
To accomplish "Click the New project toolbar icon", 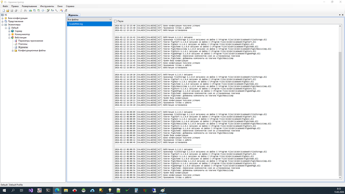I will pos(4,11).
